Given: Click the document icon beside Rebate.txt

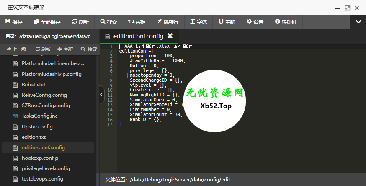Looking at the screenshot, I should point(15,85).
